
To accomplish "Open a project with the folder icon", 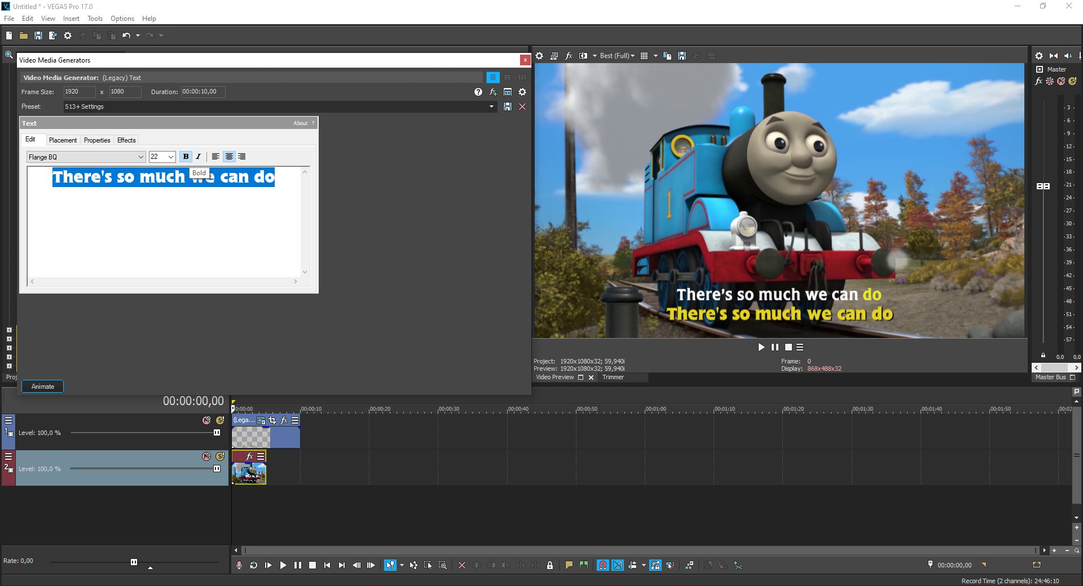I will [x=24, y=35].
